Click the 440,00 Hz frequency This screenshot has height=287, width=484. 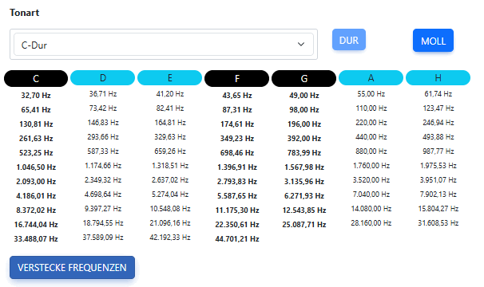371,137
